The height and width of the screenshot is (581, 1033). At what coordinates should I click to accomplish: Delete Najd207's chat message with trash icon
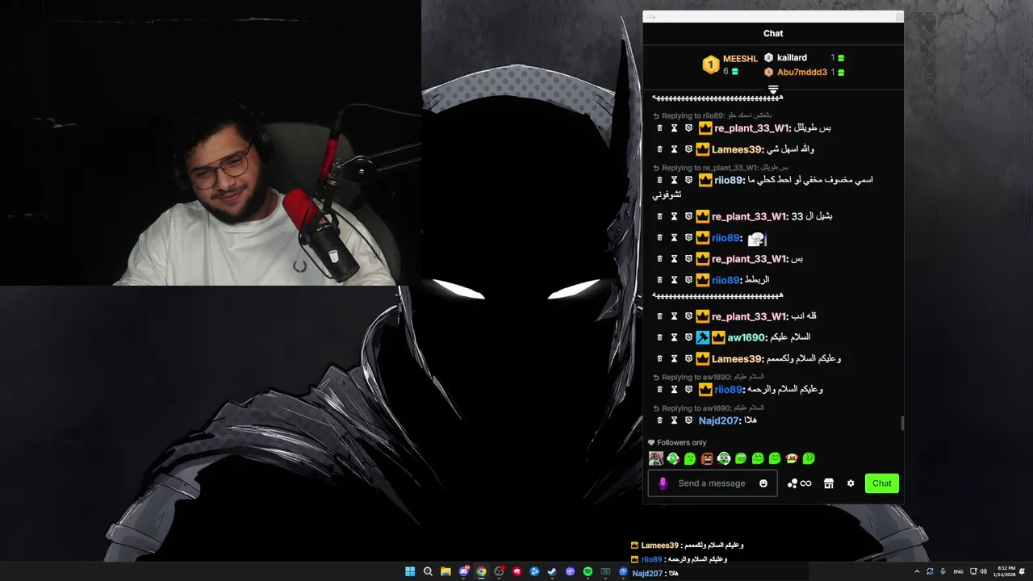point(659,420)
